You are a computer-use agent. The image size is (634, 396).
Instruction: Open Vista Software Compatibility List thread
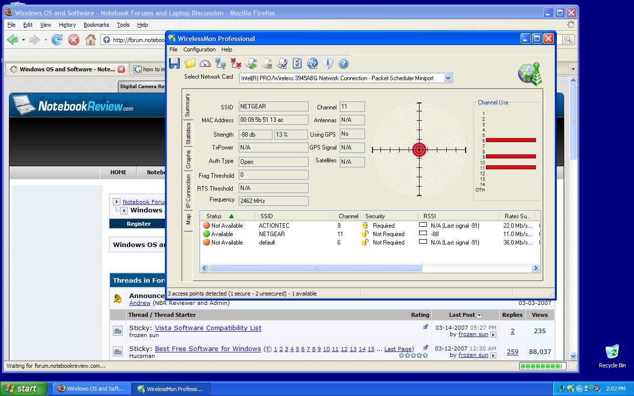[208, 328]
